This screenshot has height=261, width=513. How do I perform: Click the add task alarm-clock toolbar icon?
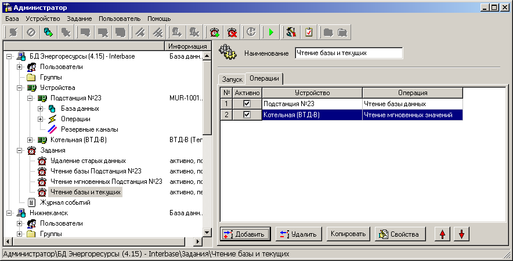point(215,32)
